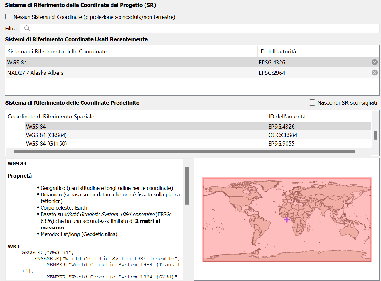
Task: Select WGS 84 in the predefined CRS tree
Action: pyautogui.click(x=198, y=126)
